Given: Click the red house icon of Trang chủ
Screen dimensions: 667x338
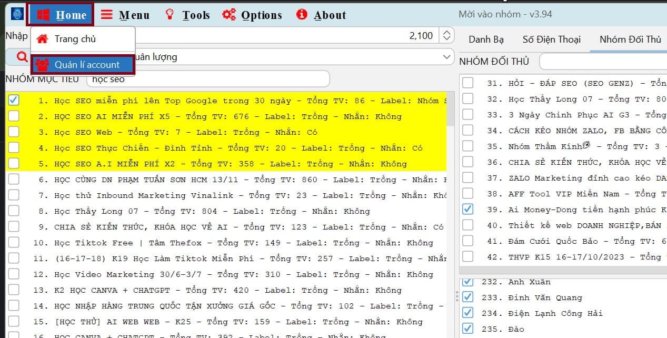Looking at the screenshot, I should tap(42, 38).
